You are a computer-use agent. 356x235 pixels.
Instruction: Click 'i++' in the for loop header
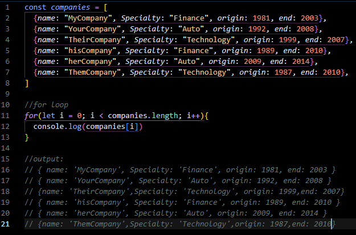click(193, 116)
